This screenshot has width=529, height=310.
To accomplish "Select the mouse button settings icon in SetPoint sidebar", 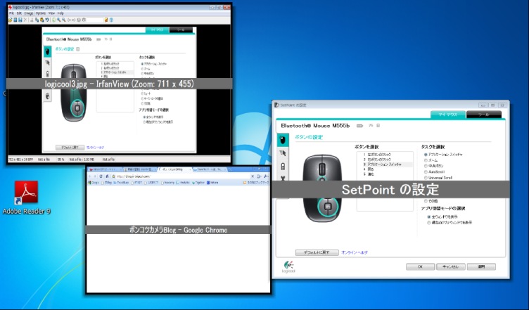I will (x=283, y=139).
